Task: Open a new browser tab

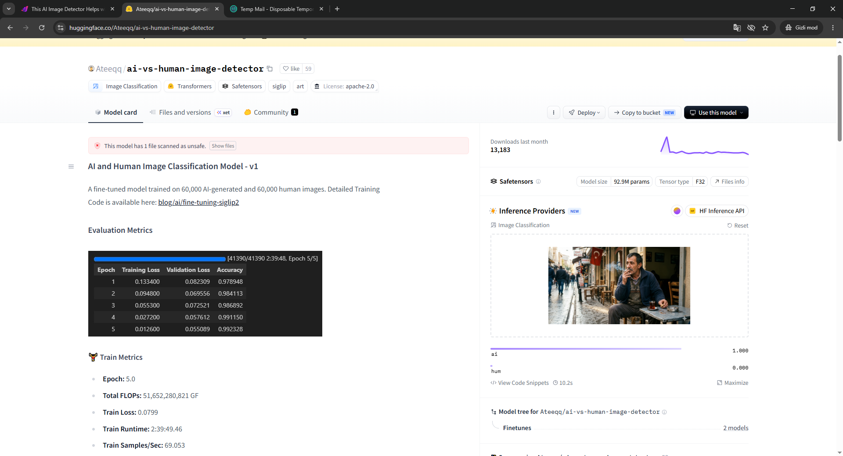Action: [x=337, y=9]
